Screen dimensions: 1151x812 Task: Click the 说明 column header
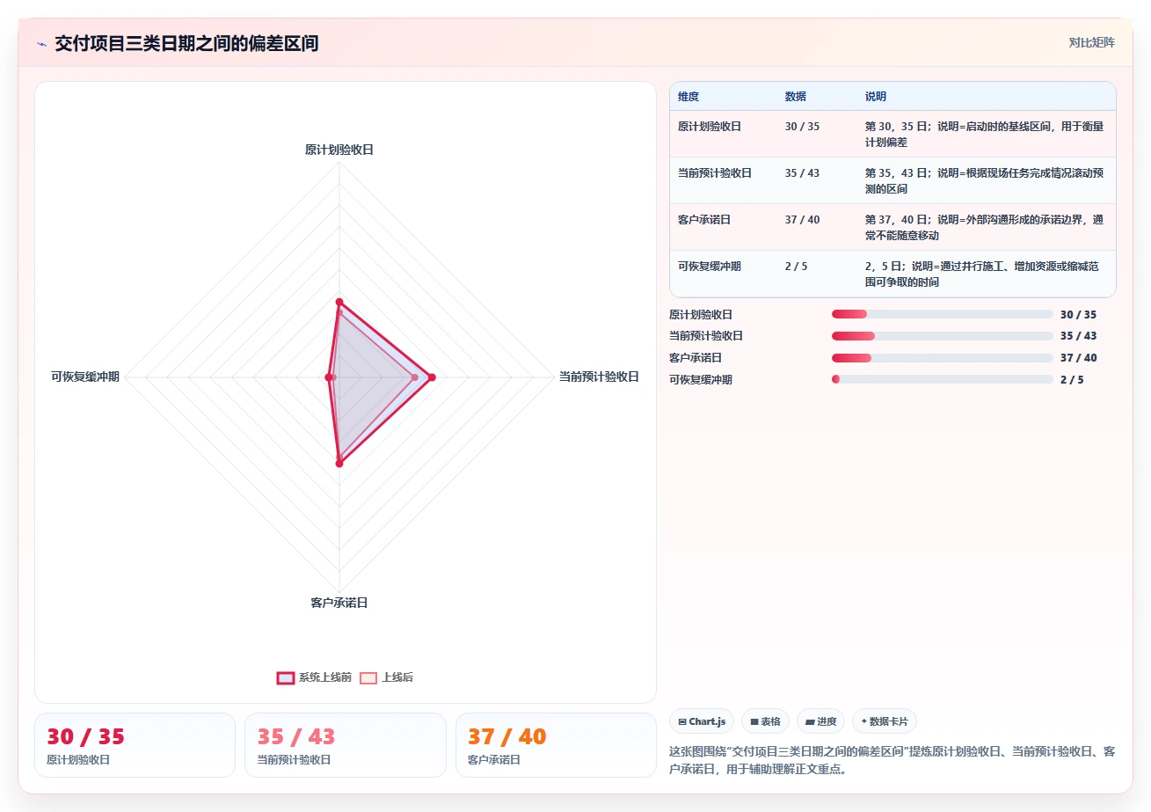coord(876,97)
